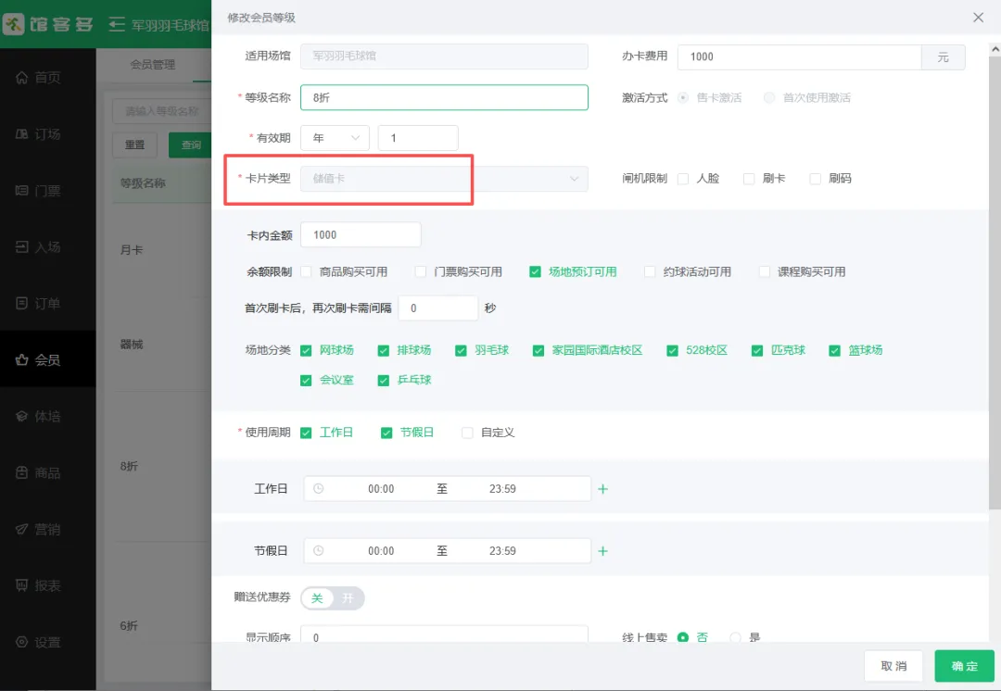Toggle the 赠送优惠券 switch on
Screen dimensions: 1001x691
[332, 598]
